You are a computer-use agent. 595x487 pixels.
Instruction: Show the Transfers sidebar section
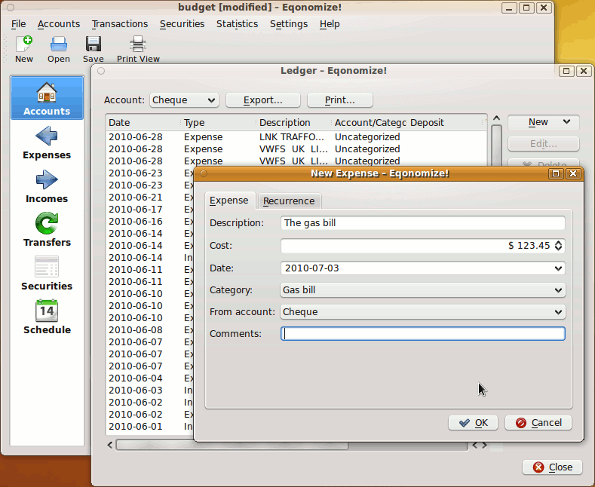click(x=47, y=230)
